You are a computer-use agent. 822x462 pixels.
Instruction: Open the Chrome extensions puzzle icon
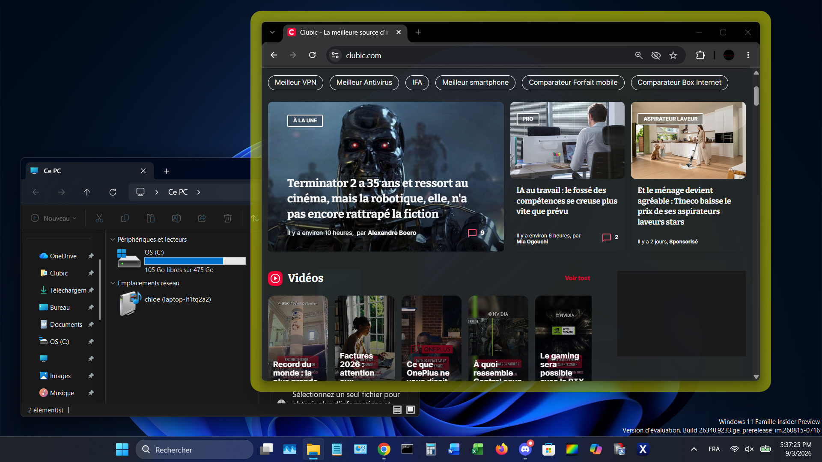pos(700,55)
